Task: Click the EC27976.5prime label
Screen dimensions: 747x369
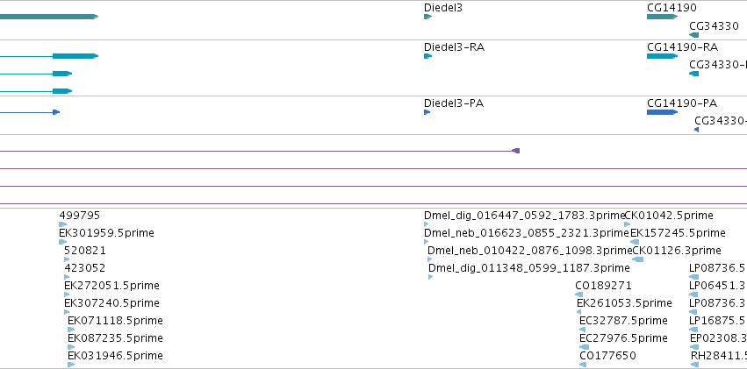Action: (623, 338)
